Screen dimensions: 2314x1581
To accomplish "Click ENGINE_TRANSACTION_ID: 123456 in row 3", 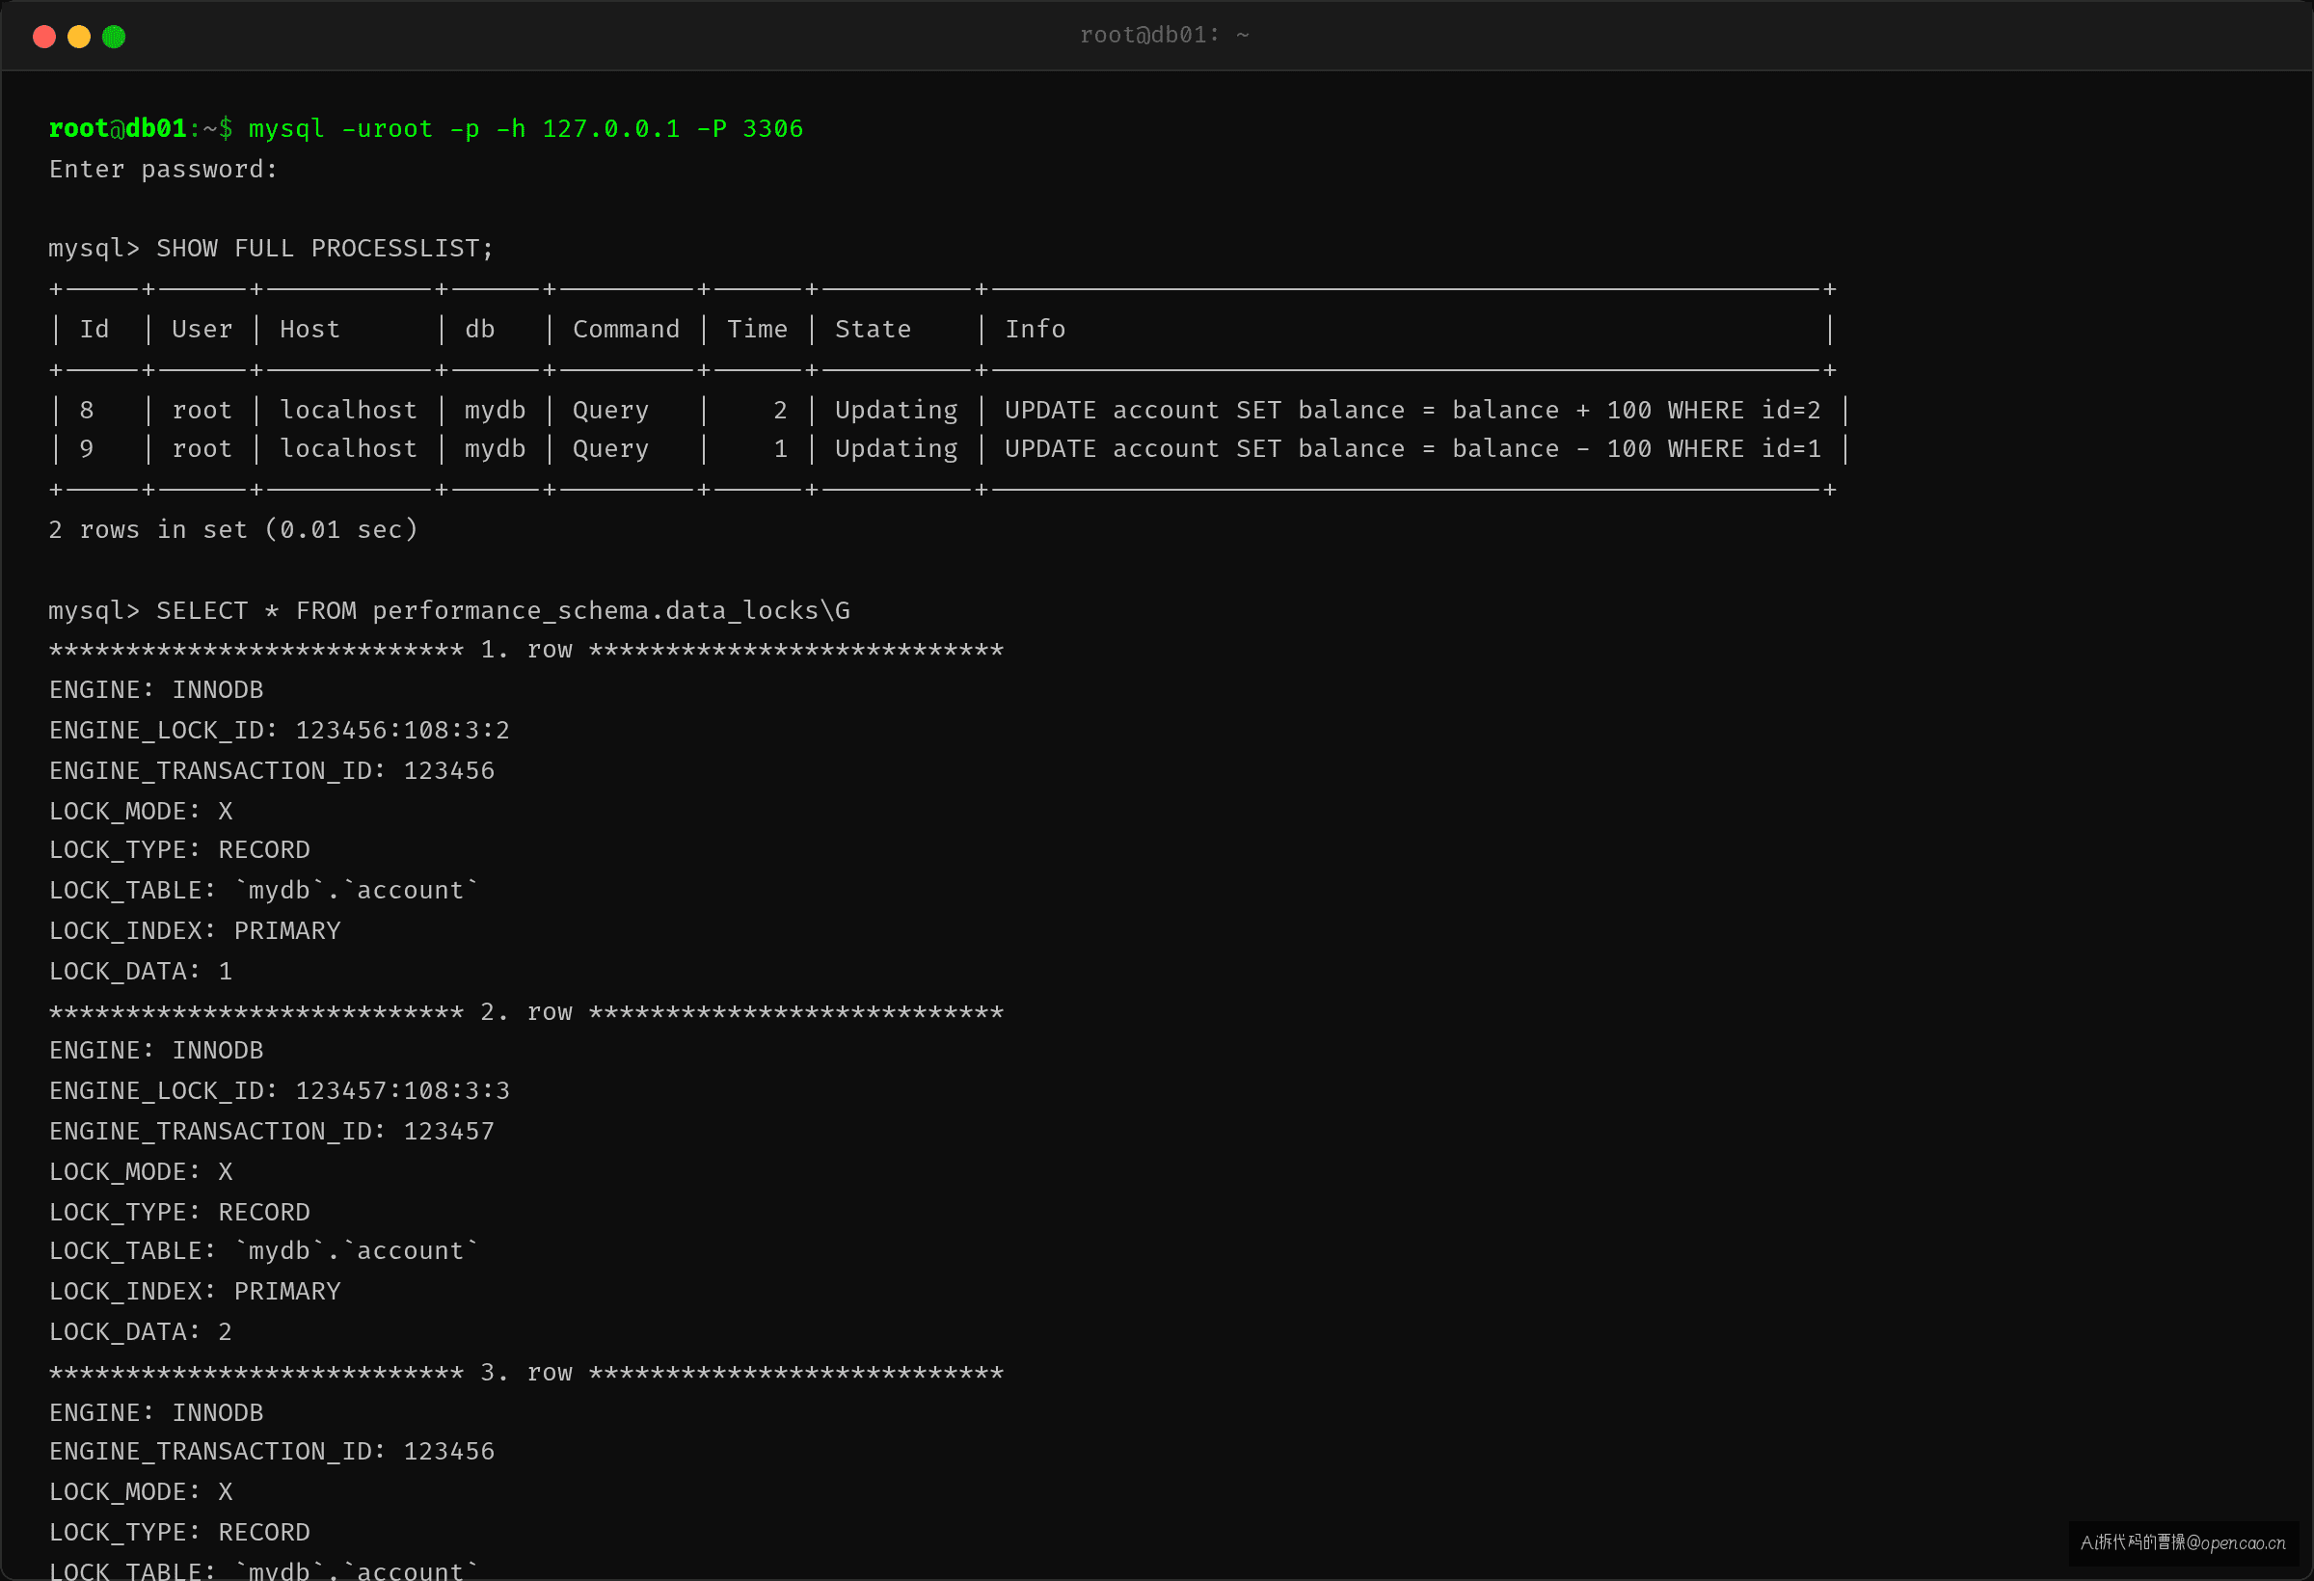I will pos(272,1452).
